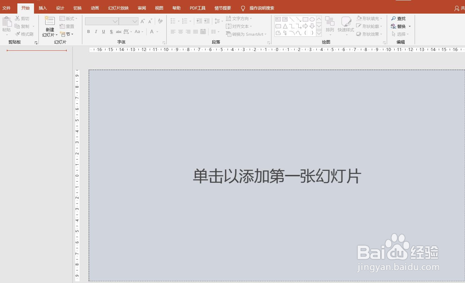Screen dimensions: 465x283
Task: Open the Layout (版式) dropdown
Action: pos(68,18)
